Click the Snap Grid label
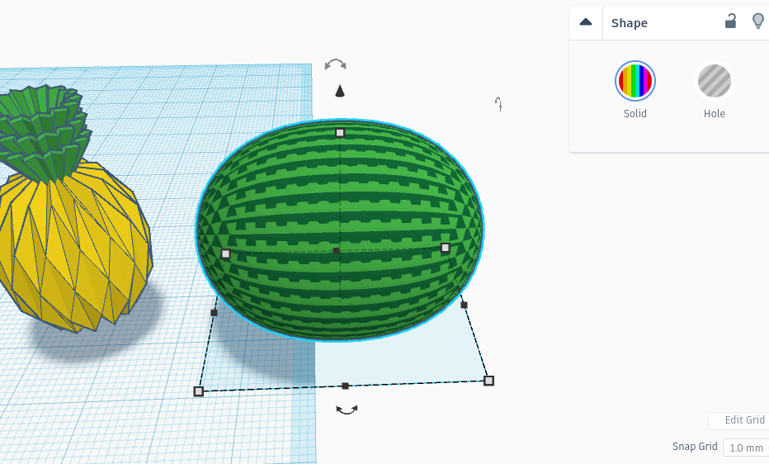Image resolution: width=769 pixels, height=464 pixels. coord(695,447)
